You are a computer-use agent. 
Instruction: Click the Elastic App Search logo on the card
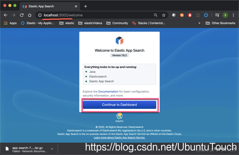tap(120, 40)
